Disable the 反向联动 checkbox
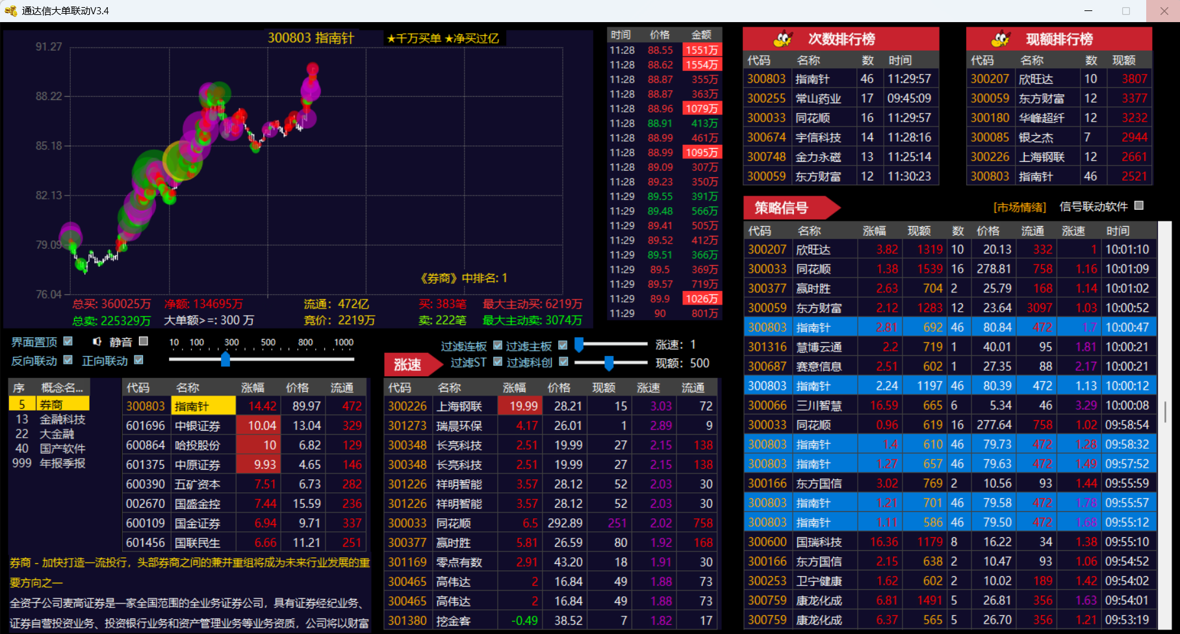1180x634 pixels. click(x=68, y=360)
